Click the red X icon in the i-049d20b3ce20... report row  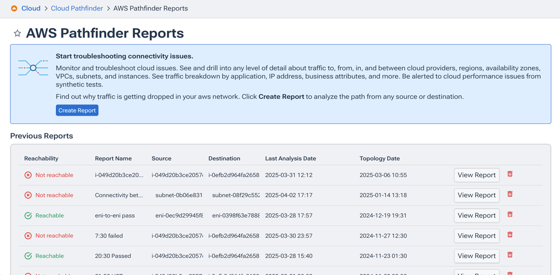coord(28,175)
